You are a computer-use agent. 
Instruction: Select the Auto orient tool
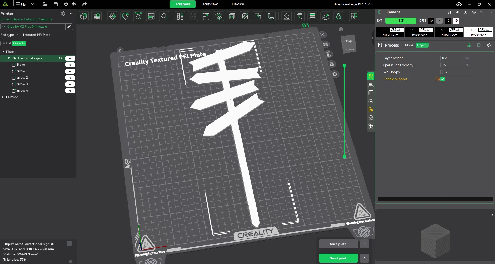[x=138, y=16]
